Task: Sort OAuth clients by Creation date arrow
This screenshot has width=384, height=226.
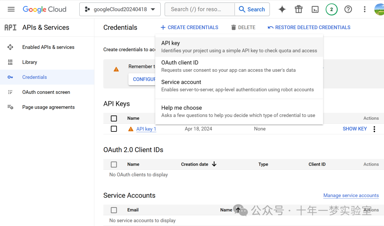Action: (x=214, y=164)
